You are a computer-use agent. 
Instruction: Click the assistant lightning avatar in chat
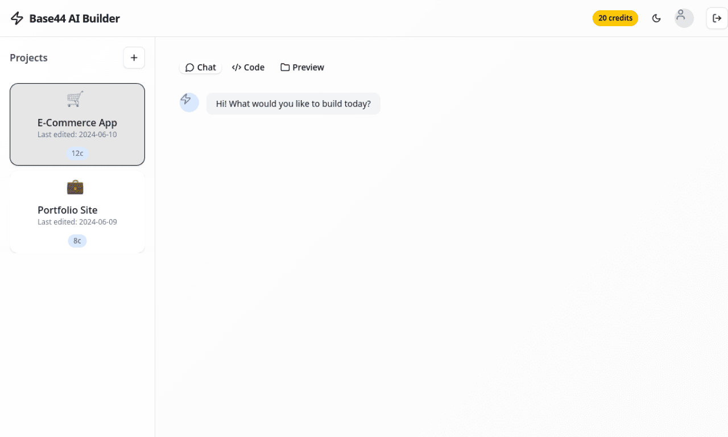pos(189,102)
